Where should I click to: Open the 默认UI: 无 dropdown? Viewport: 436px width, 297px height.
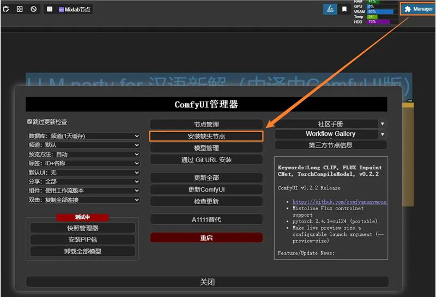(84, 173)
